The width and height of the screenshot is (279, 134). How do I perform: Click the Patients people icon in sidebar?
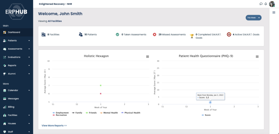(5, 41)
